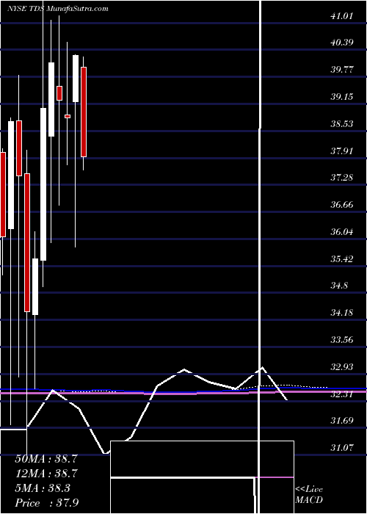Click the 34.18 price axis label

342,312
